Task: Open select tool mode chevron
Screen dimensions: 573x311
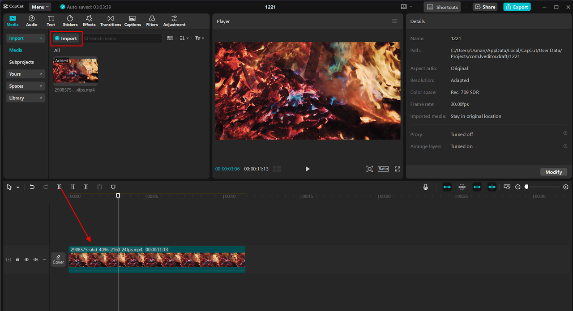Action: pyautogui.click(x=18, y=187)
